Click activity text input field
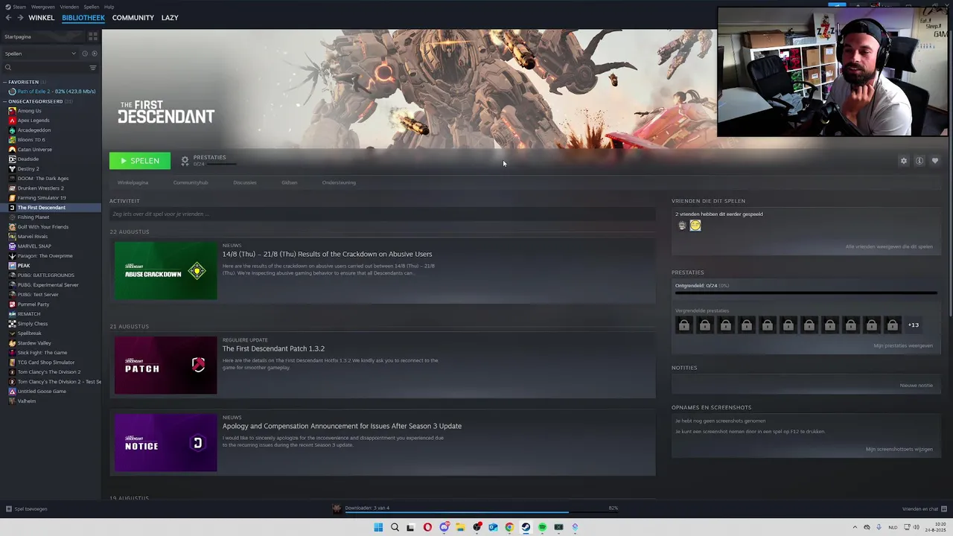Viewport: 953px width, 536px height. point(383,214)
